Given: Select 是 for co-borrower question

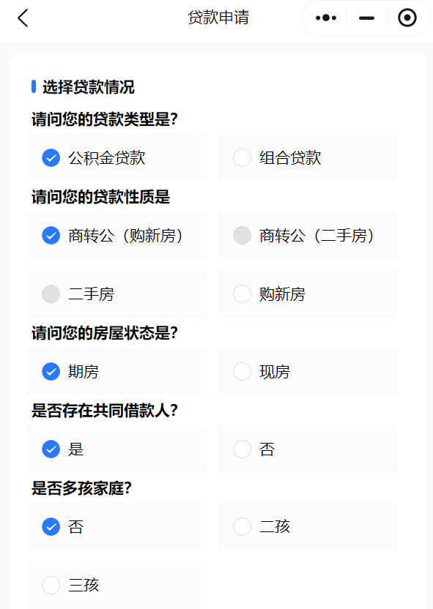Looking at the screenshot, I should point(116,449).
